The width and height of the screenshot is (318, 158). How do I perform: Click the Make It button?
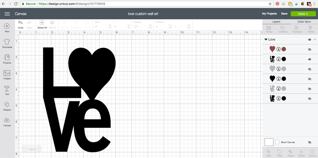coord(303,14)
